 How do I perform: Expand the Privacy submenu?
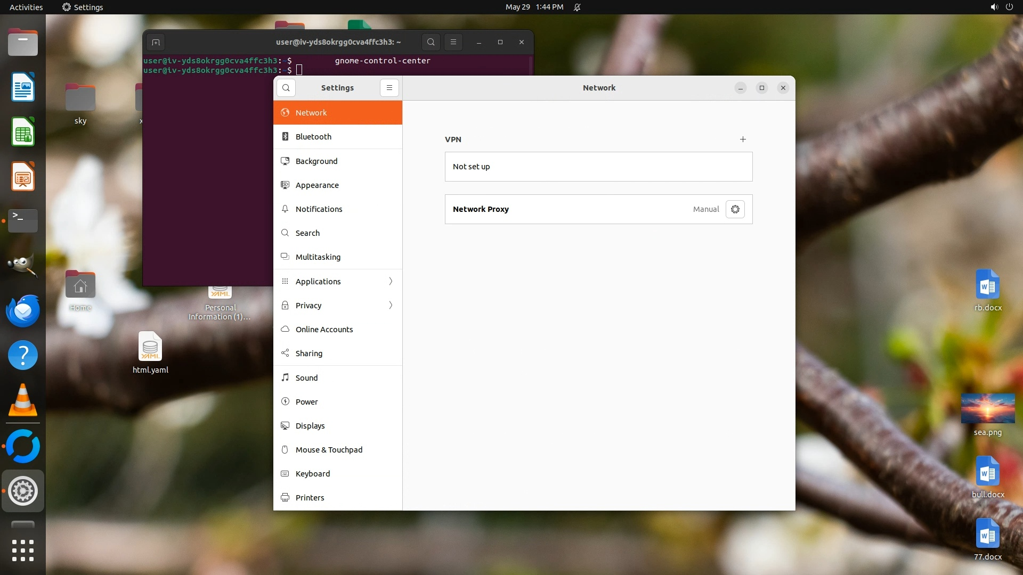pyautogui.click(x=338, y=306)
